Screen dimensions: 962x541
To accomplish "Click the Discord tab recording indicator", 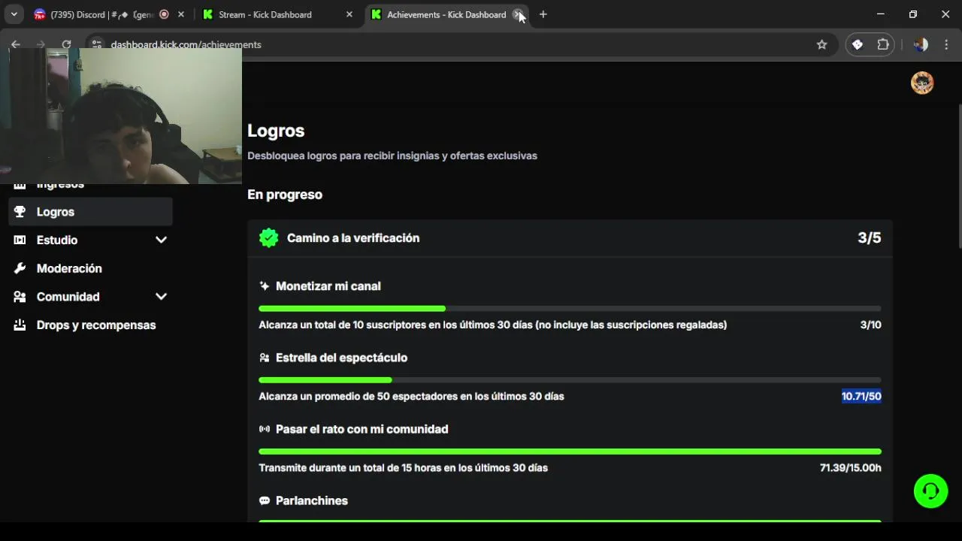I will pos(164,14).
